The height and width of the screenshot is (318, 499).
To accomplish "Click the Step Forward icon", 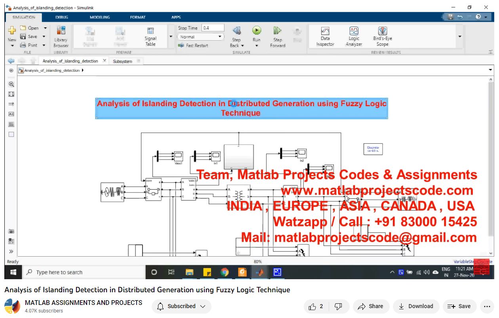I will click(278, 31).
